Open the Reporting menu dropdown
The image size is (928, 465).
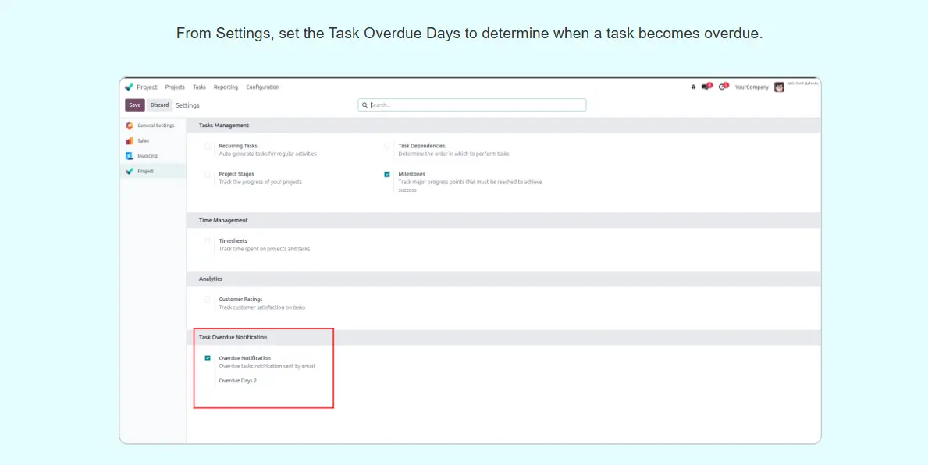[x=226, y=87]
